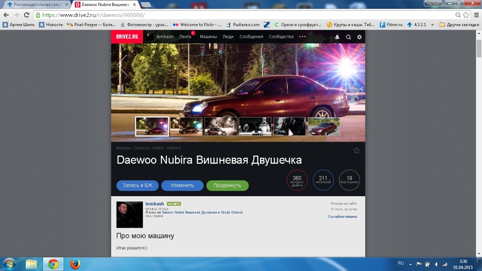Open the Skoda Octavia link
This screenshot has height=271, width=482.
232,212
